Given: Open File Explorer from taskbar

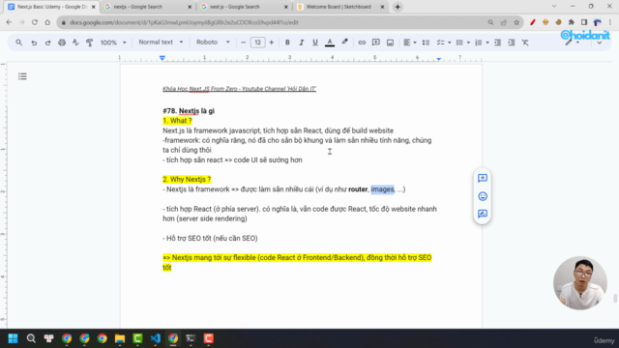Looking at the screenshot, I should (120, 338).
